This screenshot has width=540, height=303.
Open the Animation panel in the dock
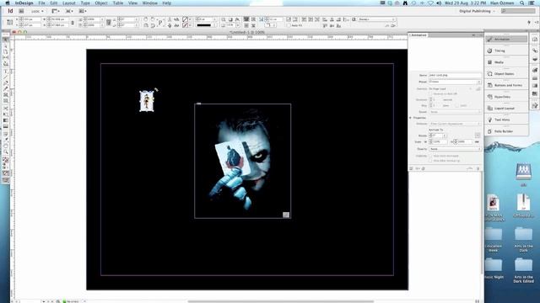506,40
